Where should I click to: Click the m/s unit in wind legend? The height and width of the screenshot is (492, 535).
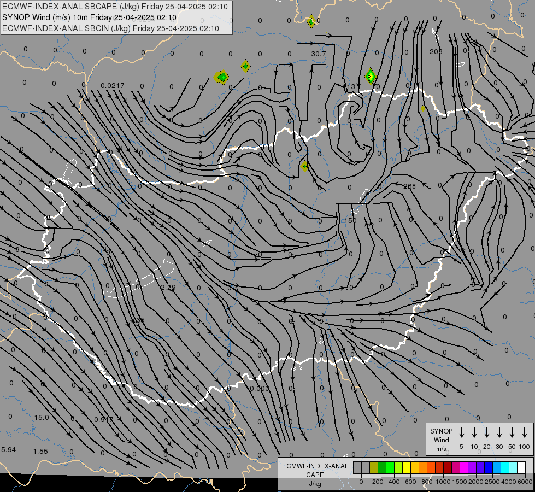click(441, 449)
